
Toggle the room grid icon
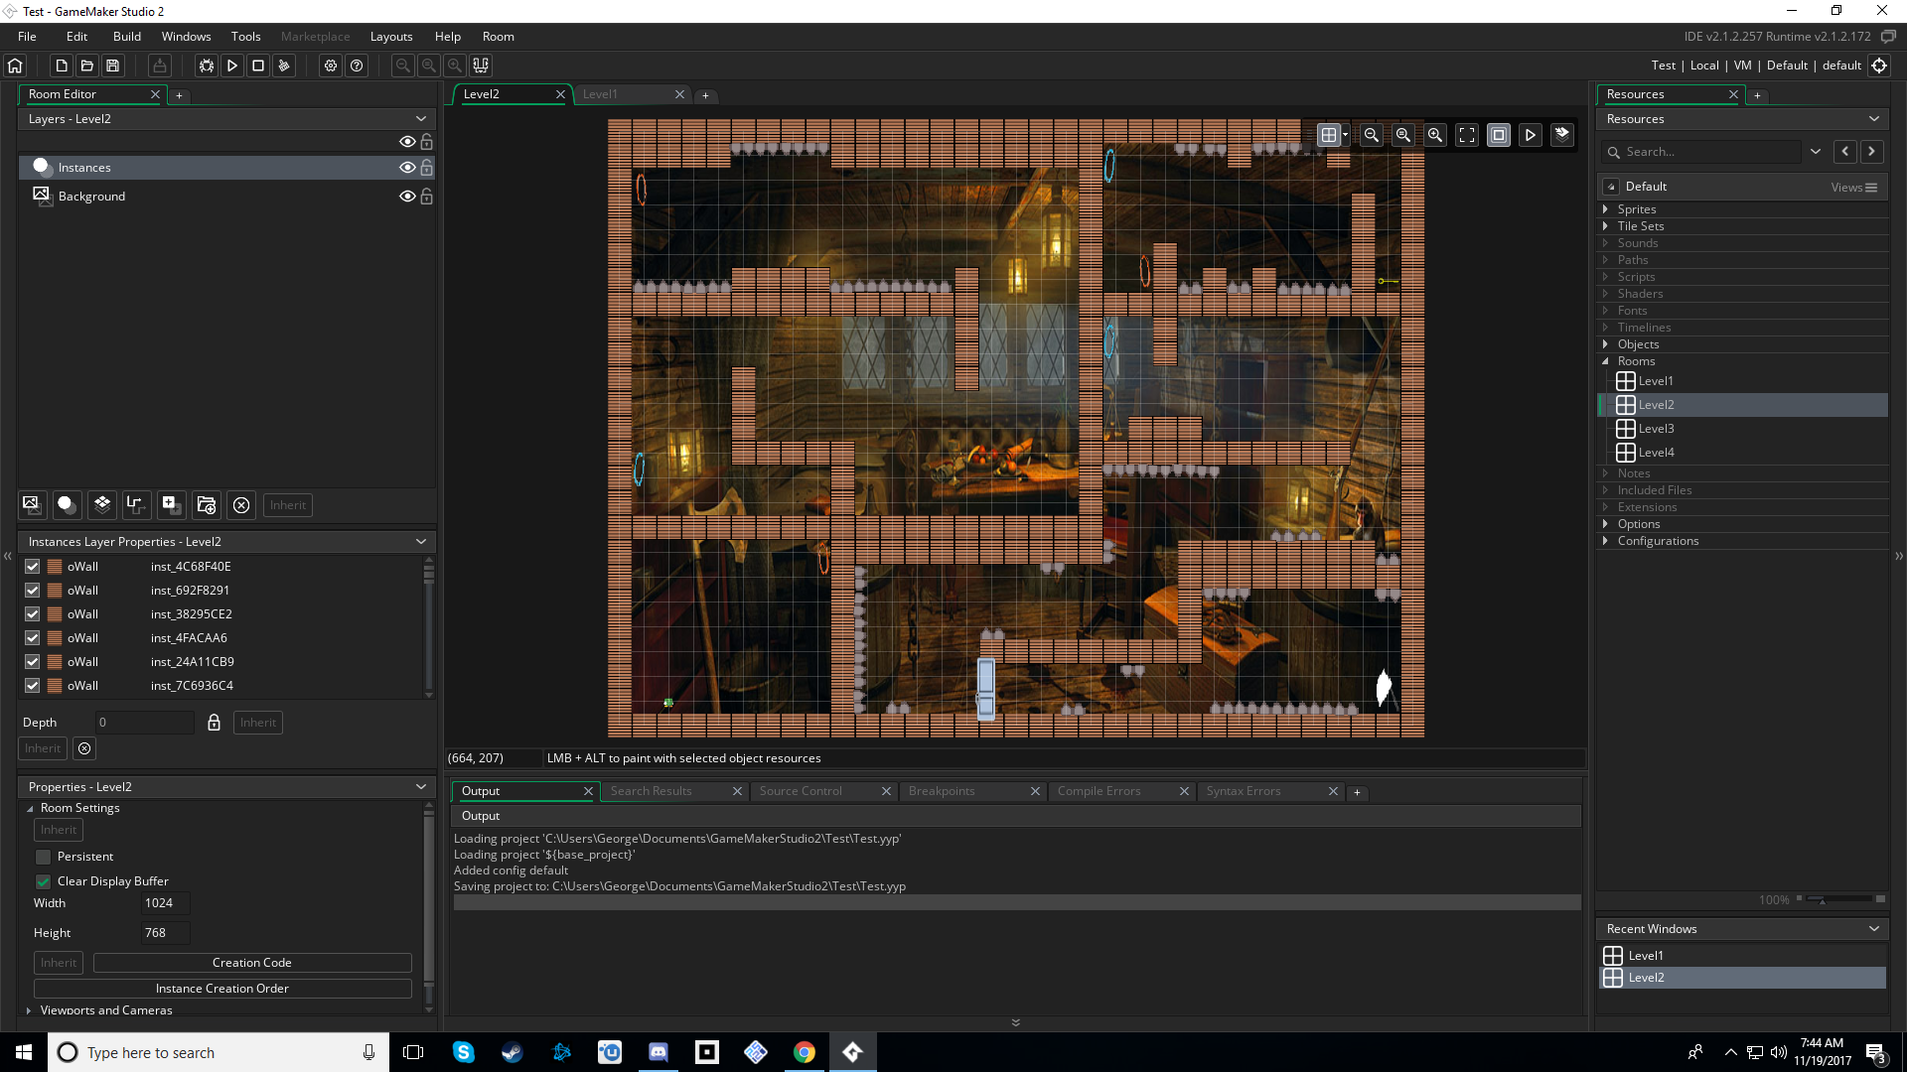[1328, 135]
